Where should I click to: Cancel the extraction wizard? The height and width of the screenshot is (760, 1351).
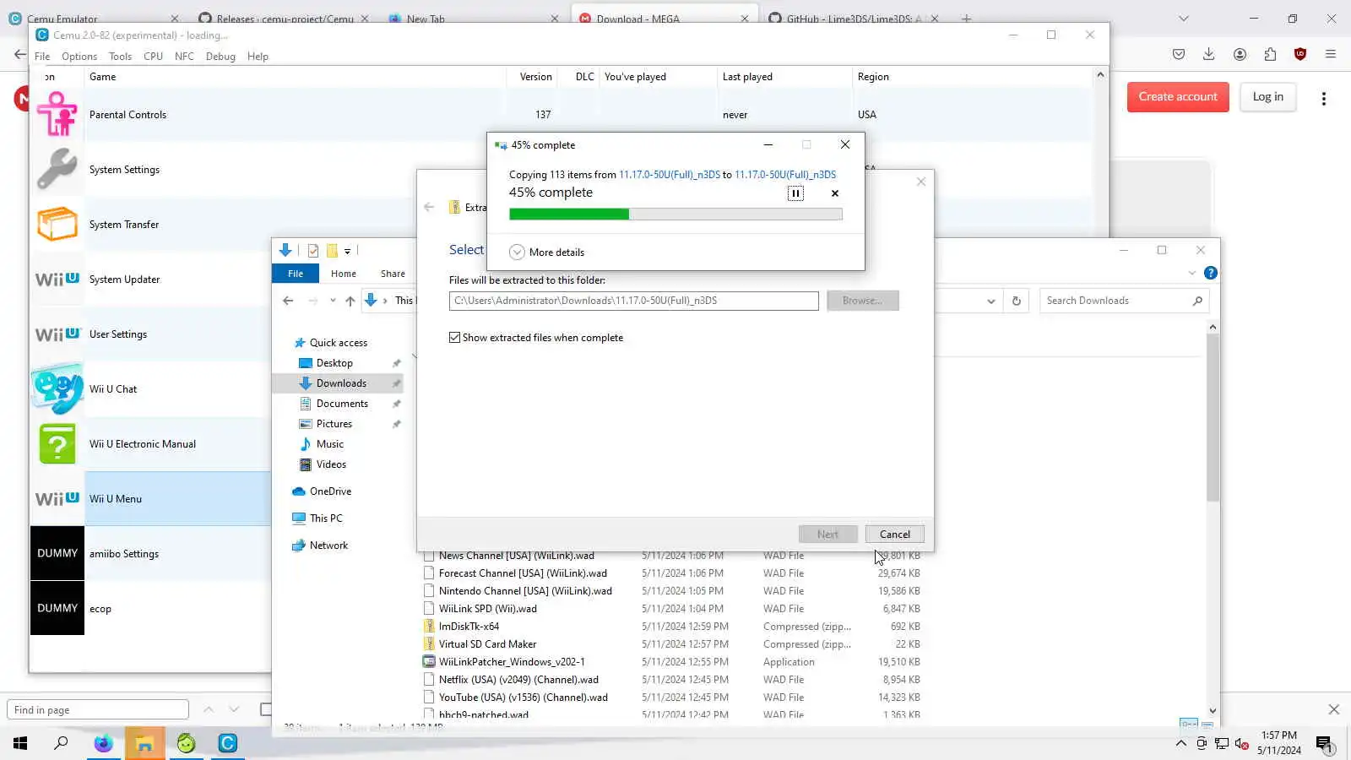point(894,535)
